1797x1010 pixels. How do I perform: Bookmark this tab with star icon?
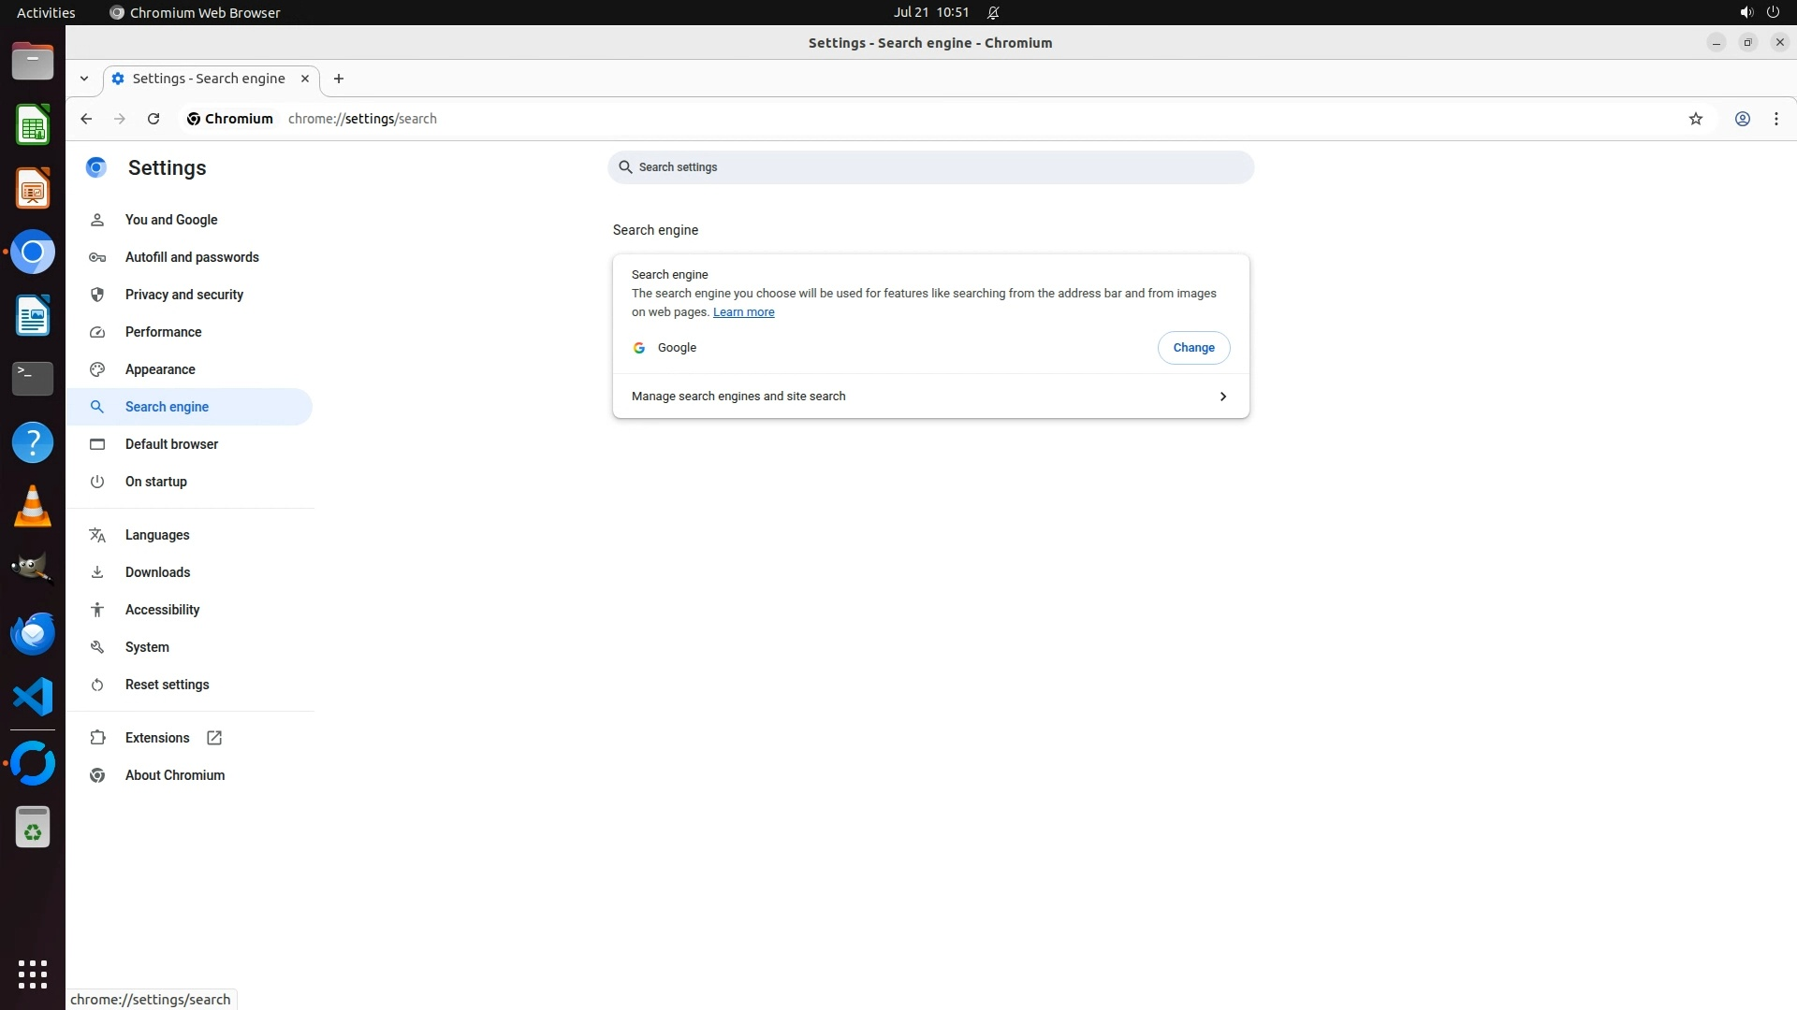click(1695, 119)
